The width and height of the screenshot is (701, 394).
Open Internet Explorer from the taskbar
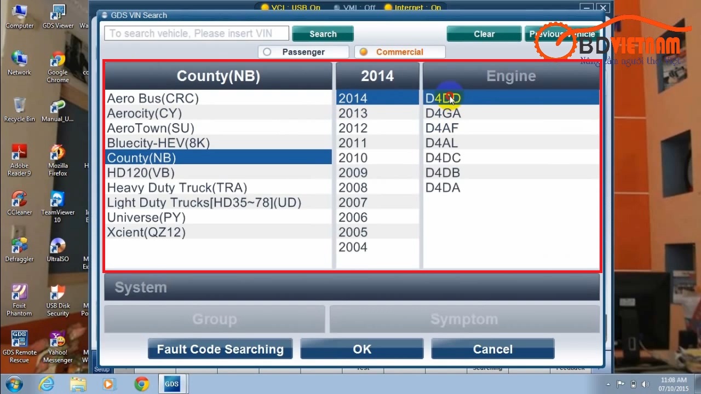tap(47, 384)
